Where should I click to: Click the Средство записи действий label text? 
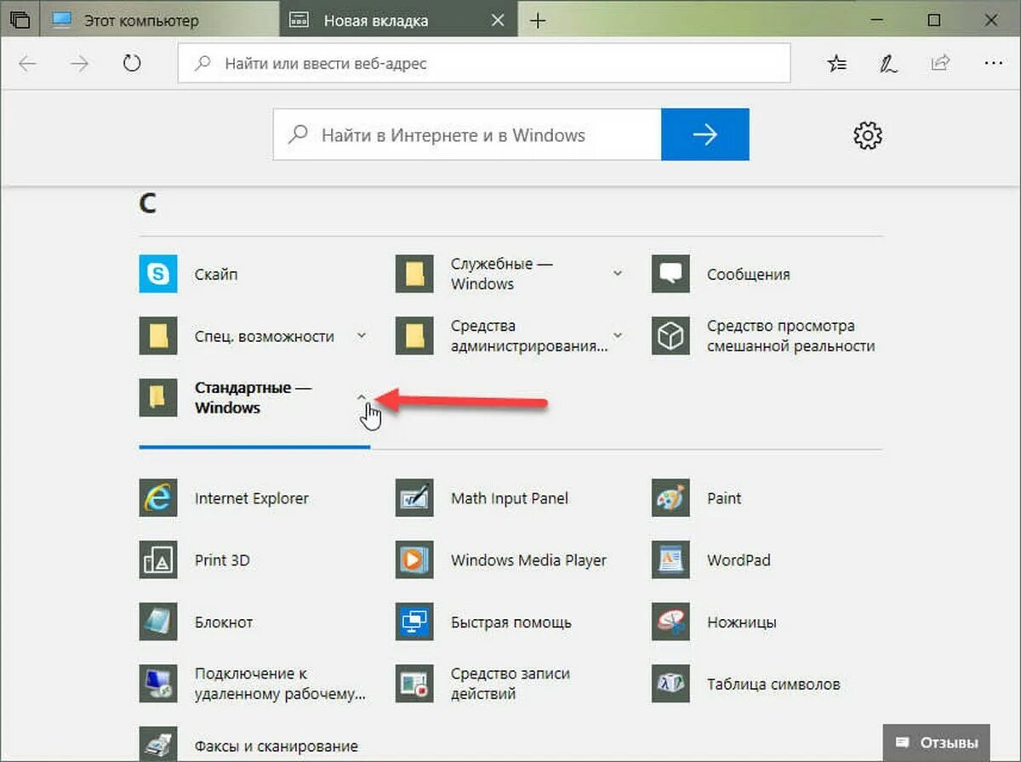pyautogui.click(x=510, y=684)
